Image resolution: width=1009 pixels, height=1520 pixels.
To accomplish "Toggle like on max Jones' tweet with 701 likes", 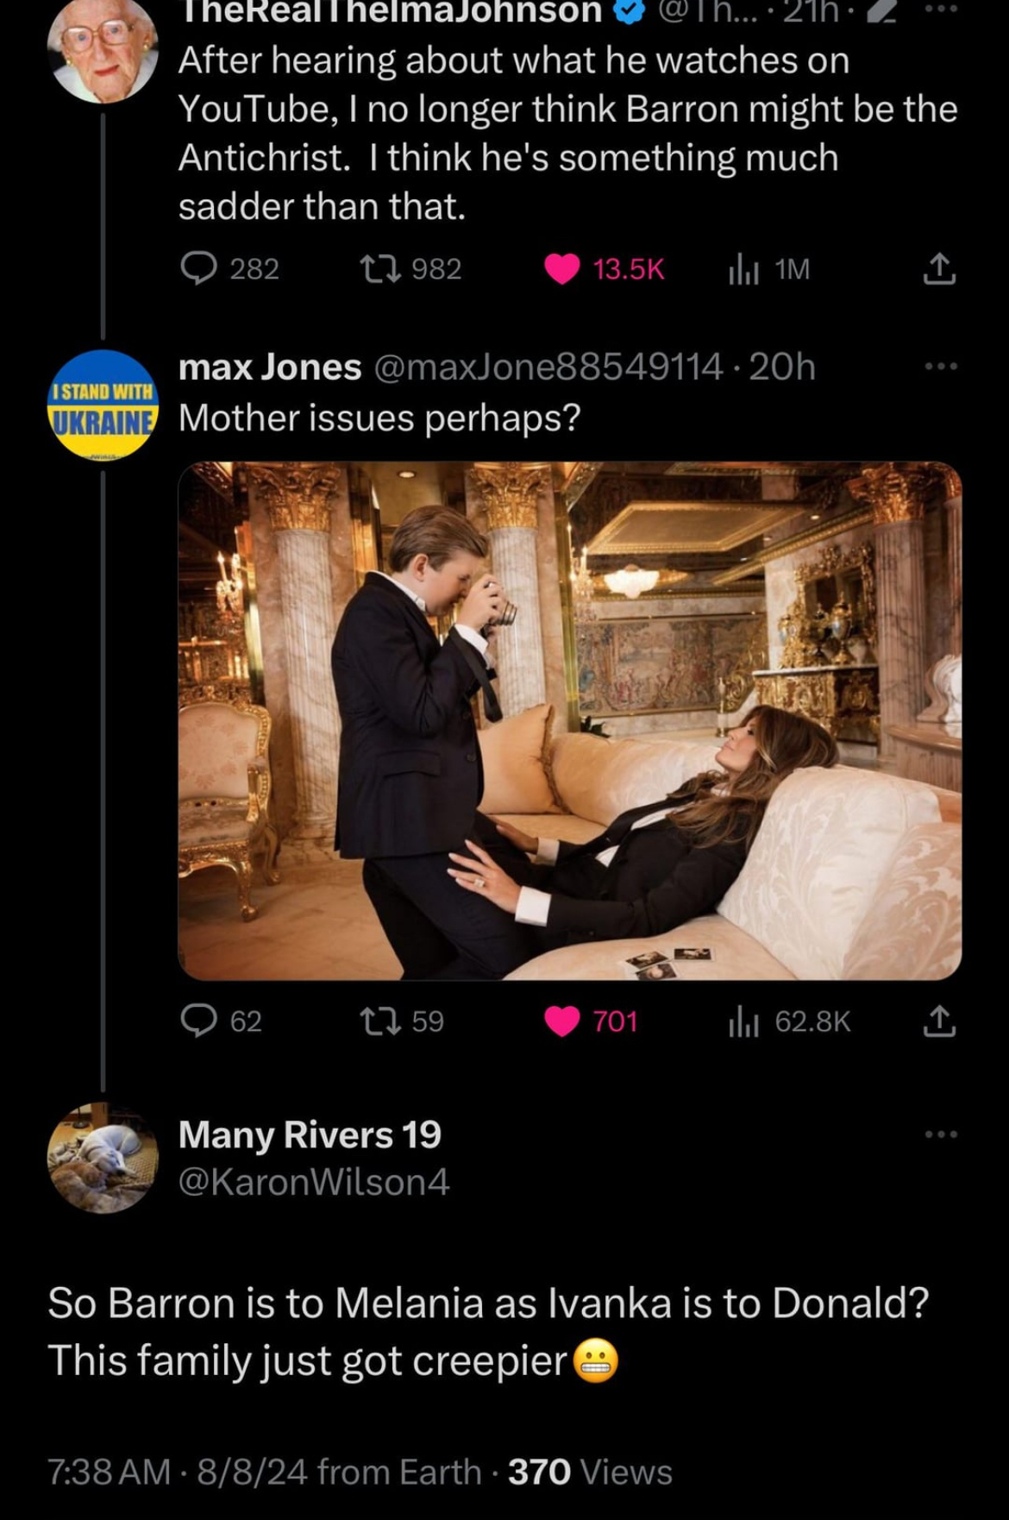I will coord(562,1021).
